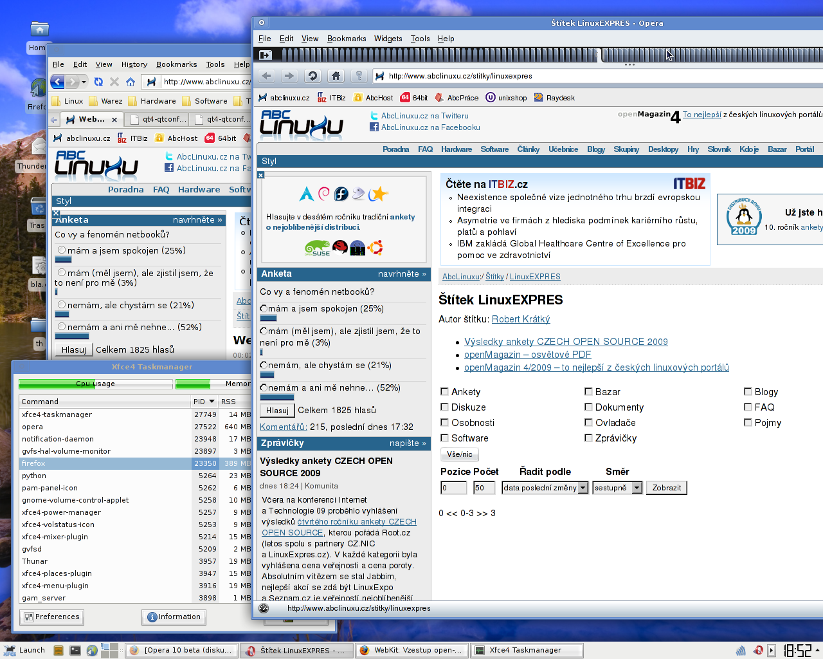
Task: Check the Software checkbox in Opera
Action: [444, 438]
